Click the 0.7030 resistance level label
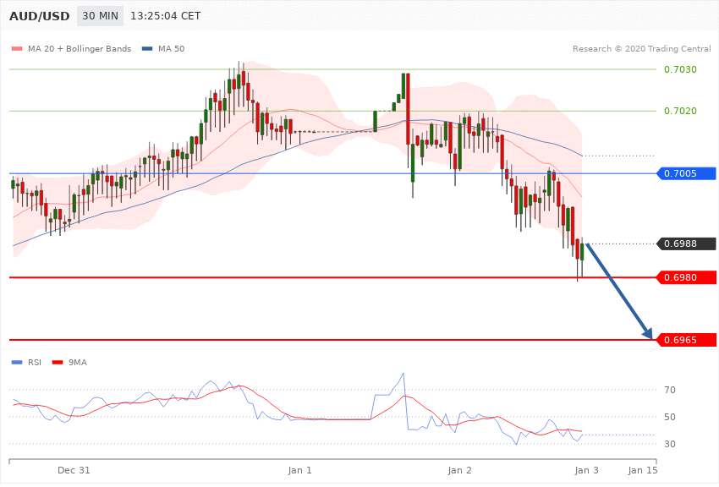This screenshot has width=719, height=487. [680, 69]
